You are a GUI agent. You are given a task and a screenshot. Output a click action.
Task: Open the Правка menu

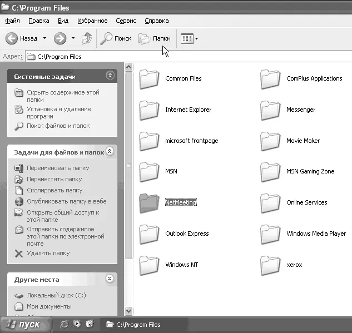(x=38, y=21)
